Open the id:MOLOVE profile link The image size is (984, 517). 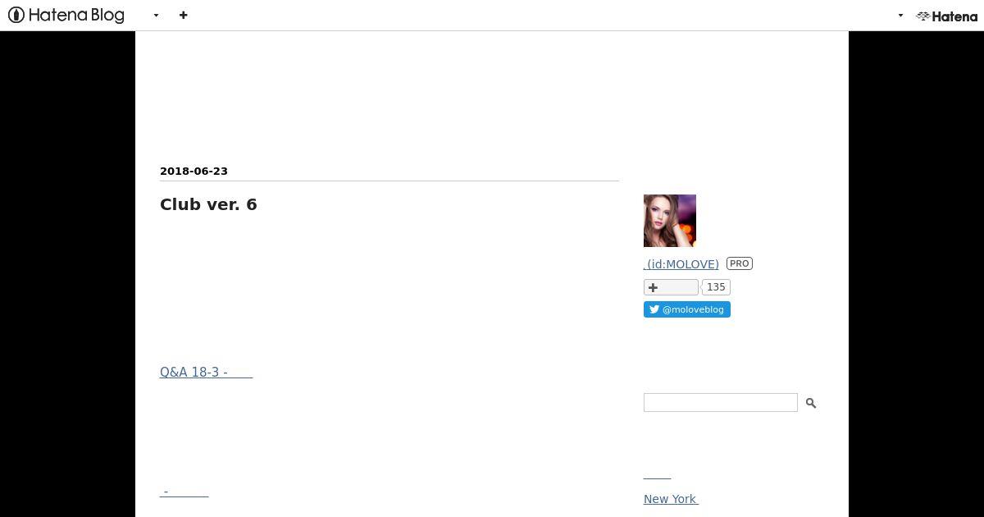(681, 264)
